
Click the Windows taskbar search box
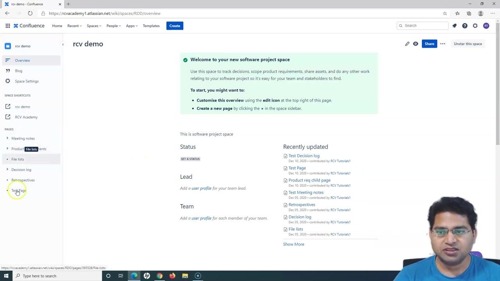[x=57, y=276]
